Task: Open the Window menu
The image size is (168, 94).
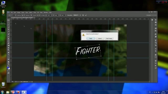Action: (x=46, y=13)
